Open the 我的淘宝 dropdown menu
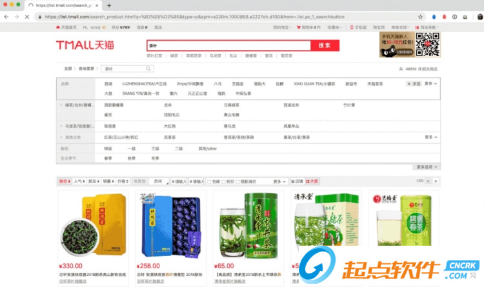484x287 pixels. point(281,27)
